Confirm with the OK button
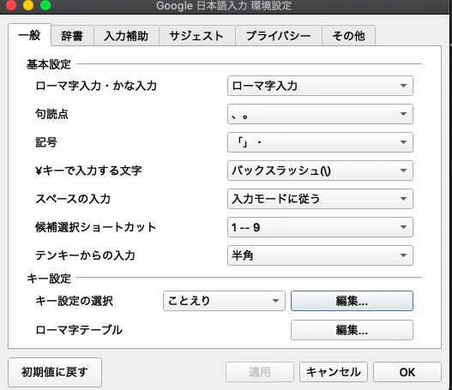The width and height of the screenshot is (452, 390). tap(407, 372)
